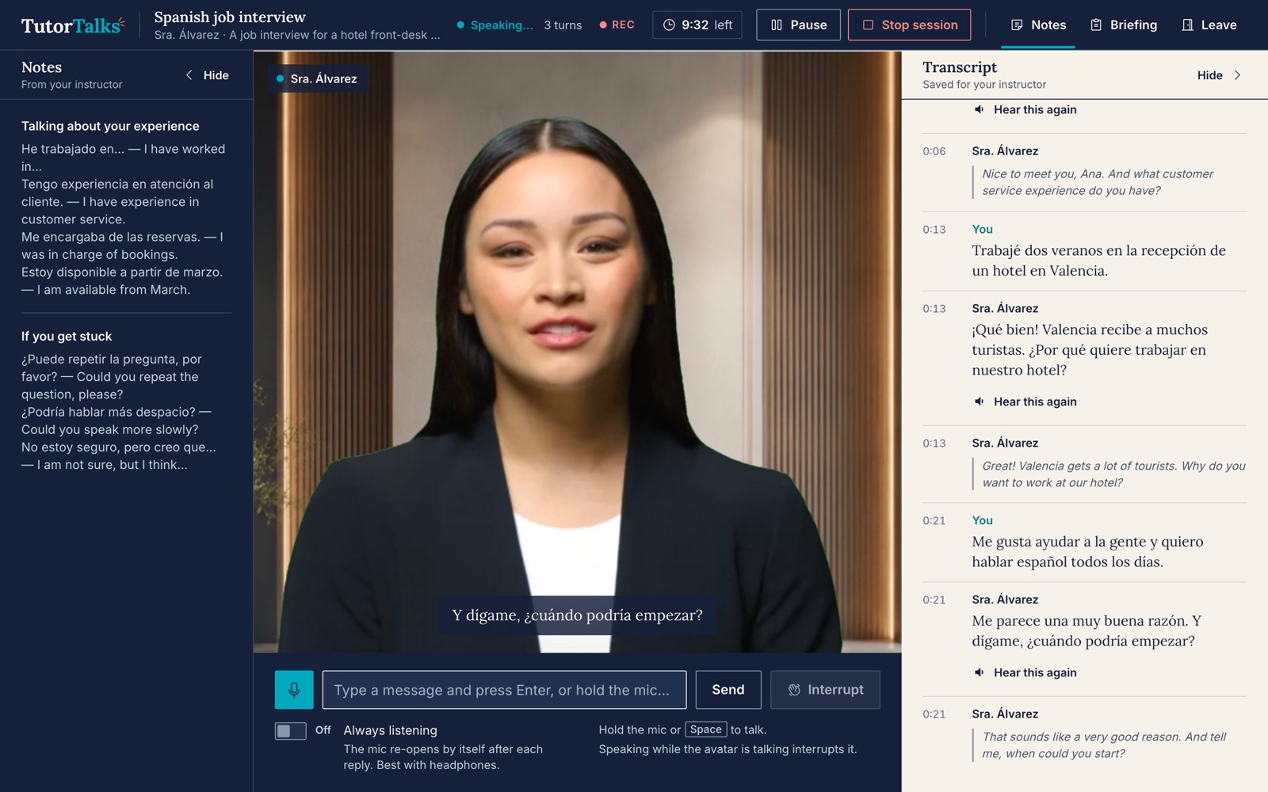
Task: Collapse the Notes panel with Hide chevron
Action: click(x=208, y=75)
